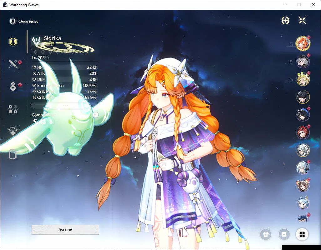This screenshot has height=250, width=321.
Task: Select the white-haired character with gold ring
Action: pyautogui.click(x=303, y=150)
